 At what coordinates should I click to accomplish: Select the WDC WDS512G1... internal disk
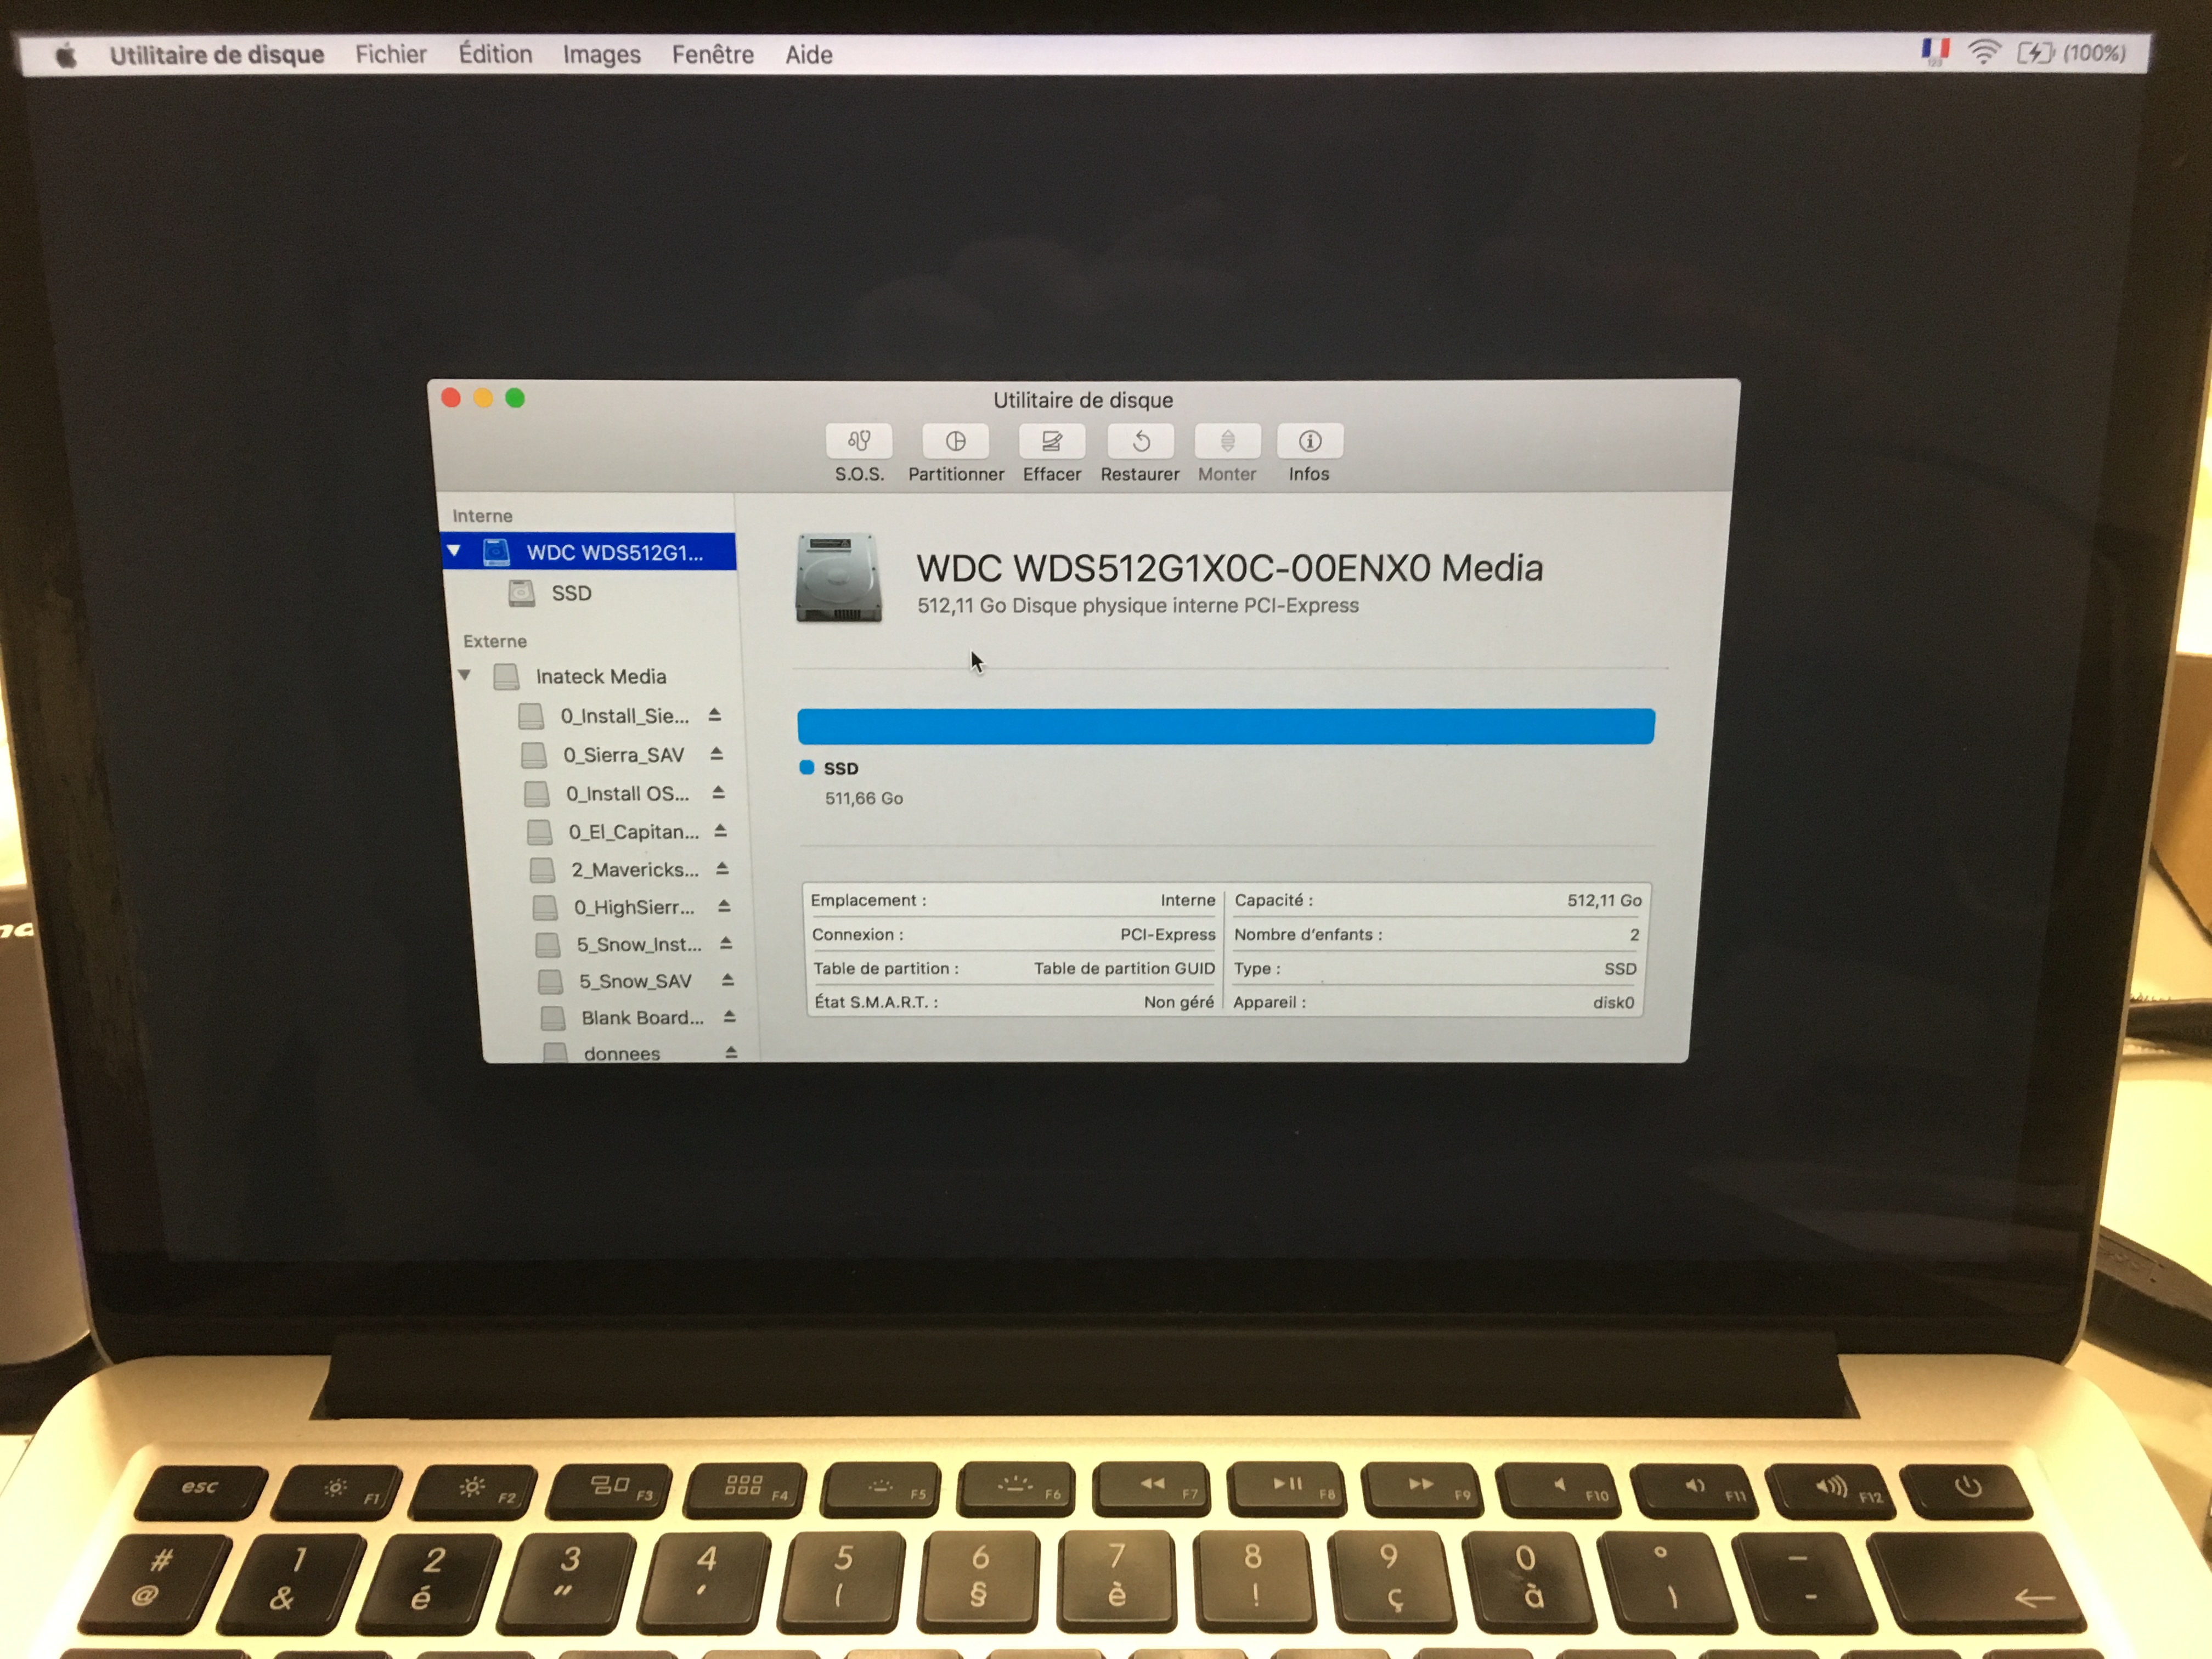589,552
